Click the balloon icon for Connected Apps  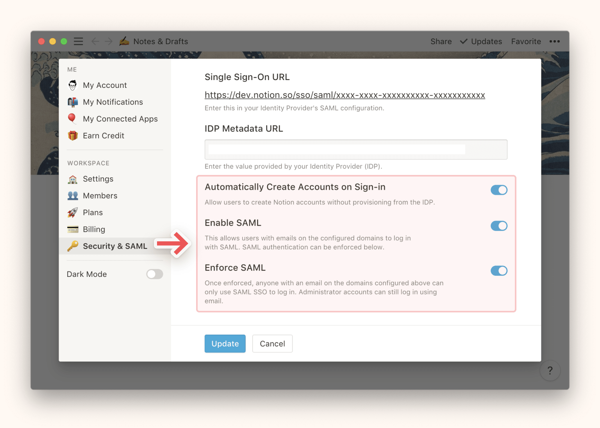click(72, 118)
